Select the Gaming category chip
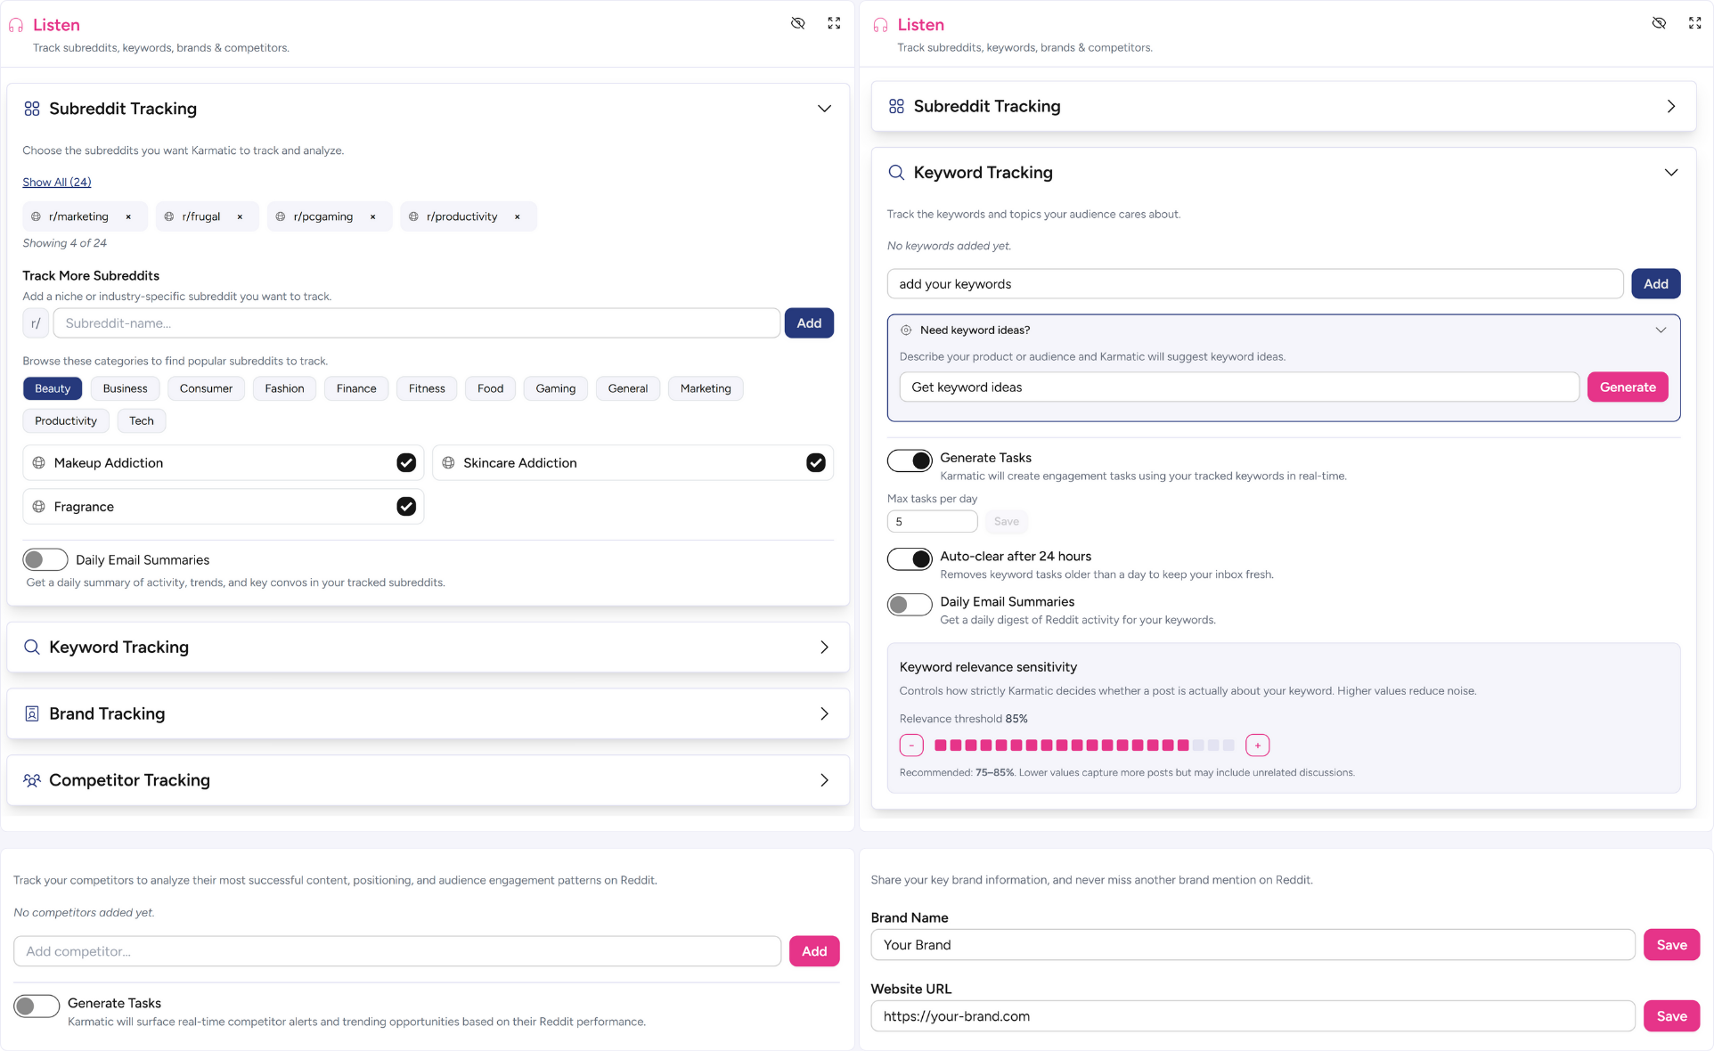The width and height of the screenshot is (1714, 1051). point(555,388)
